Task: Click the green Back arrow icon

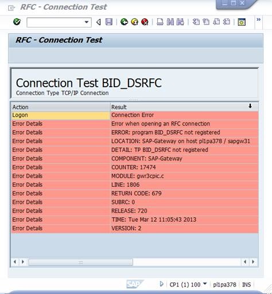Action: pyautogui.click(x=124, y=22)
